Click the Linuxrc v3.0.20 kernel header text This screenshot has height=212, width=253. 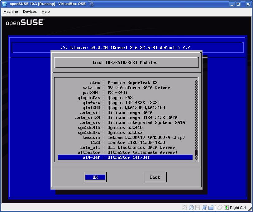click(125, 48)
